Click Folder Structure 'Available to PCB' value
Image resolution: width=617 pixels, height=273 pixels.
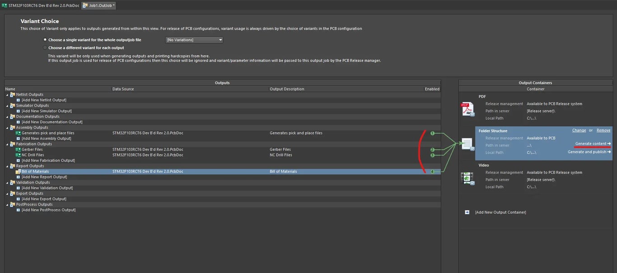point(541,138)
